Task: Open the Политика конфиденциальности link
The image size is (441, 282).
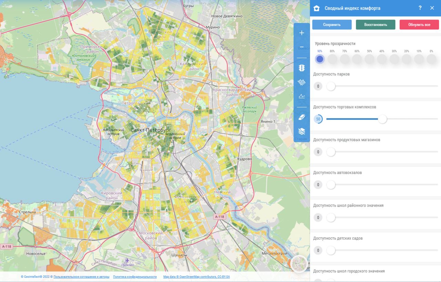Action: tap(135, 277)
